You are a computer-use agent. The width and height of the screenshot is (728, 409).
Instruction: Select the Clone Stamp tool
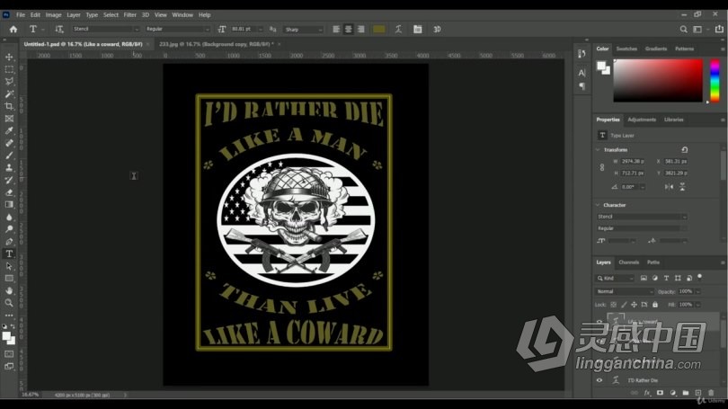pyautogui.click(x=9, y=168)
